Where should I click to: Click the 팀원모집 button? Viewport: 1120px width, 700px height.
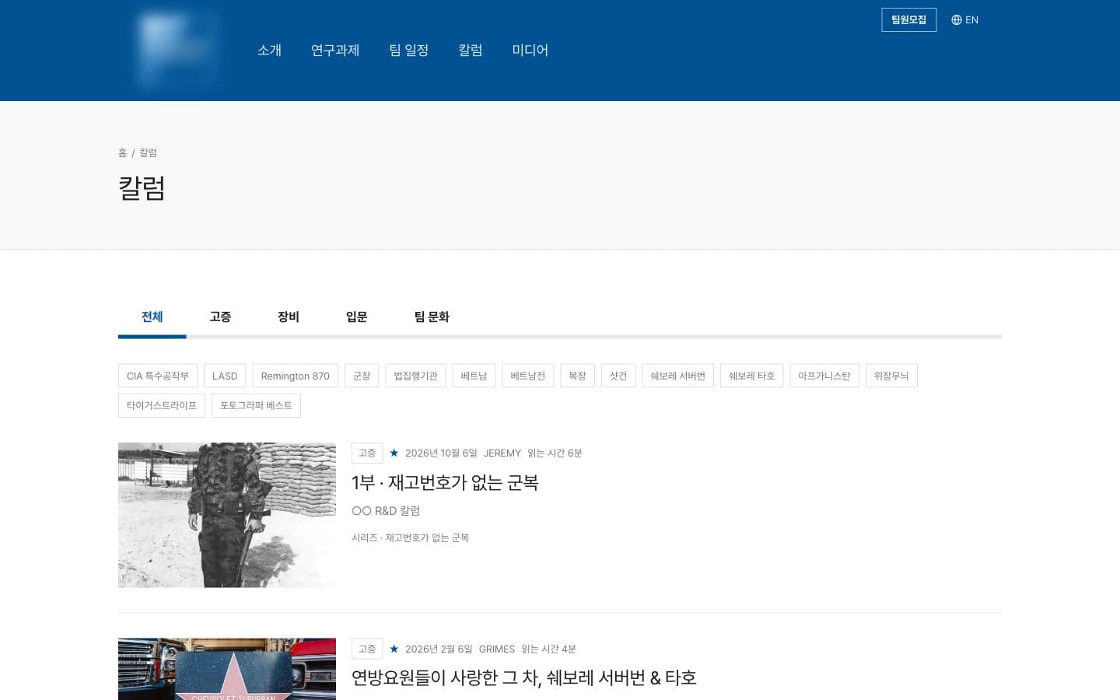coord(908,20)
